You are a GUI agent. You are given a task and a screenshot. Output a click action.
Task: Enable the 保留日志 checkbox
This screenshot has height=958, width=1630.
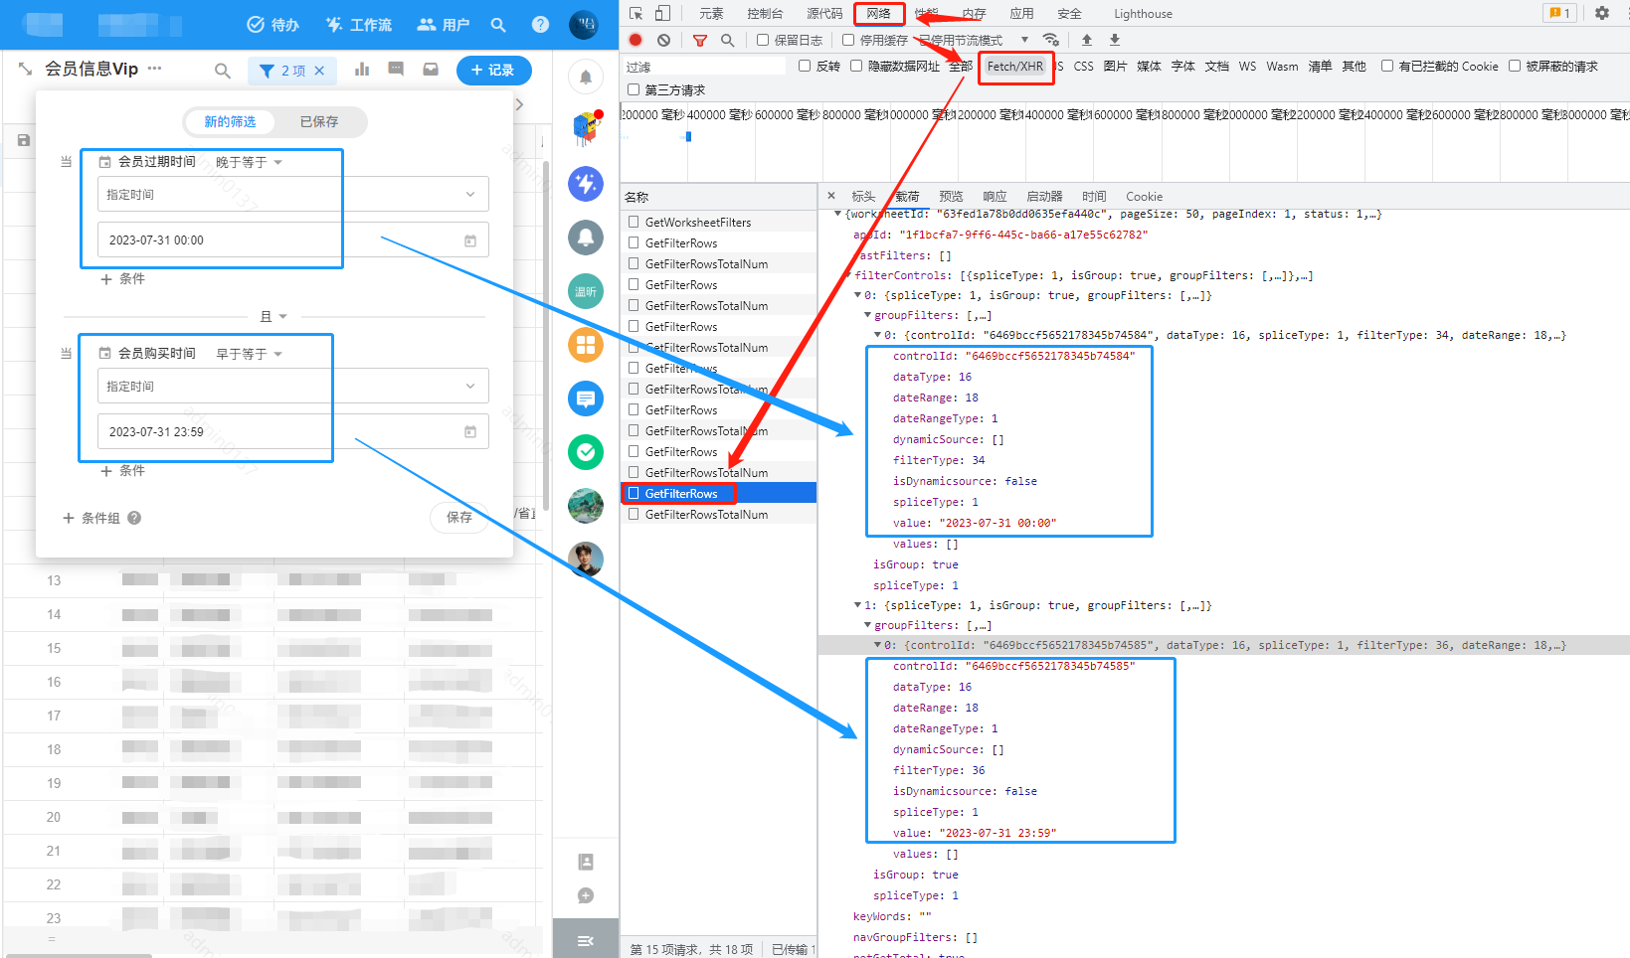pyautogui.click(x=763, y=40)
